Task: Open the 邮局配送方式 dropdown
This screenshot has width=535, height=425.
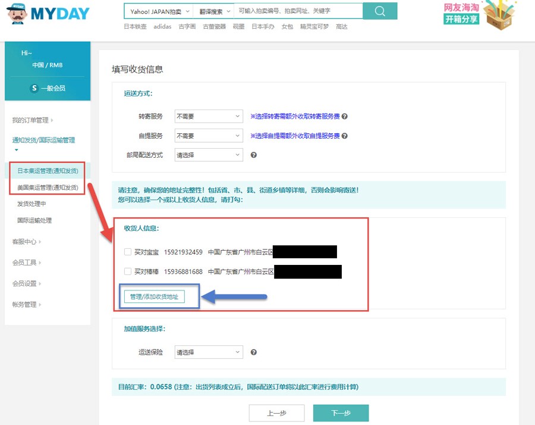Action: point(209,155)
